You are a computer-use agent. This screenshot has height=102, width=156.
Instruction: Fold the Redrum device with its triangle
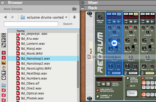click(91, 17)
